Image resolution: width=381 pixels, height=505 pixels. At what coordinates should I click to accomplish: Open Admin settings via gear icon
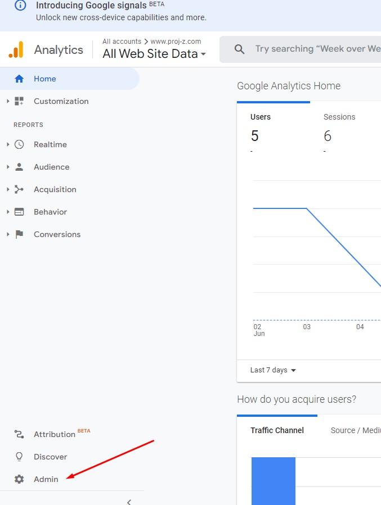(19, 479)
